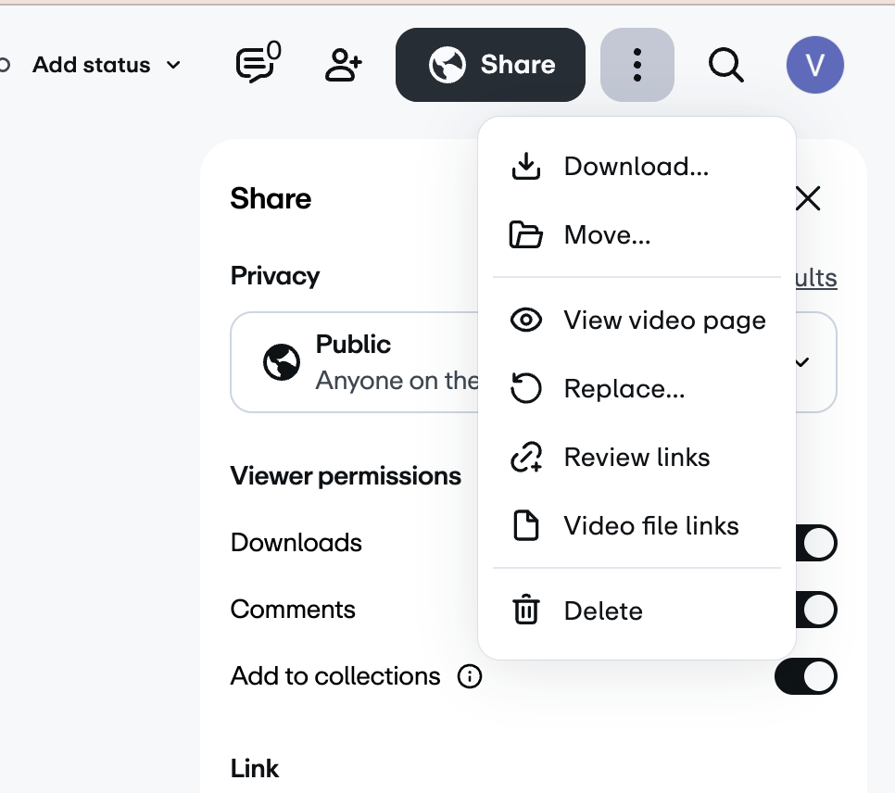
Task: Click the add collaborator icon
Action: 343,65
